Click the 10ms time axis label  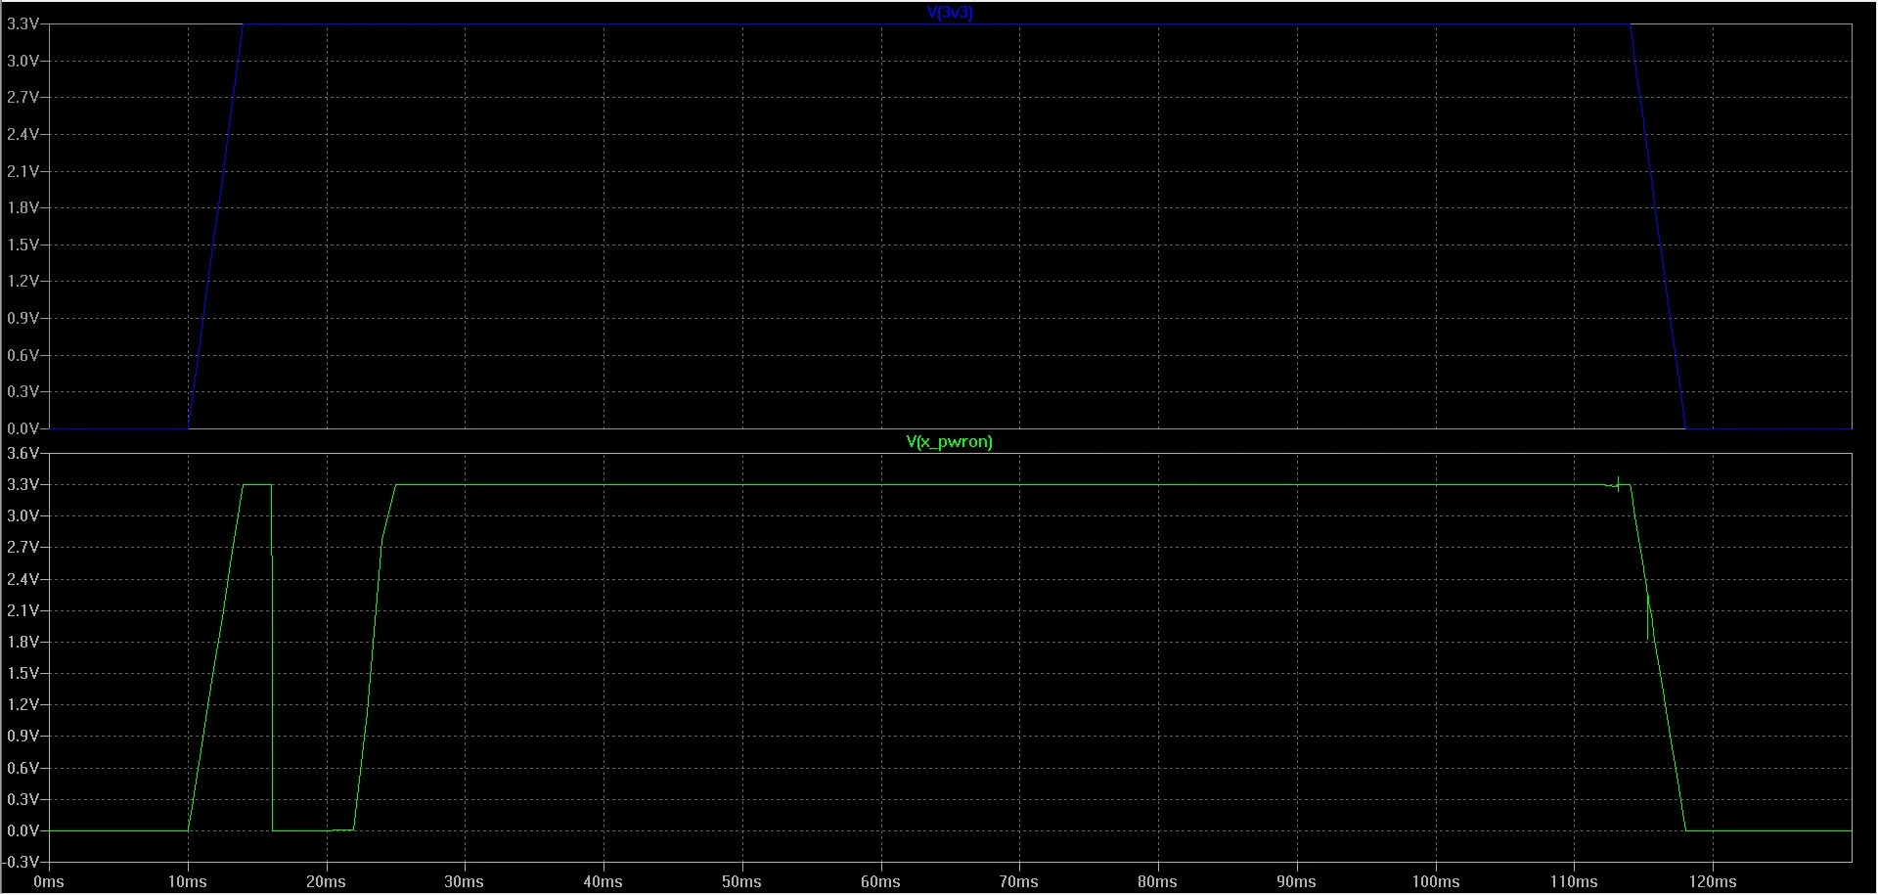click(x=187, y=881)
